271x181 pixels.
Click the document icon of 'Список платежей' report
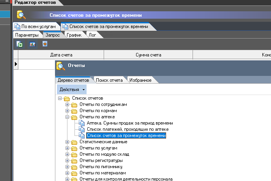[x=81, y=129]
